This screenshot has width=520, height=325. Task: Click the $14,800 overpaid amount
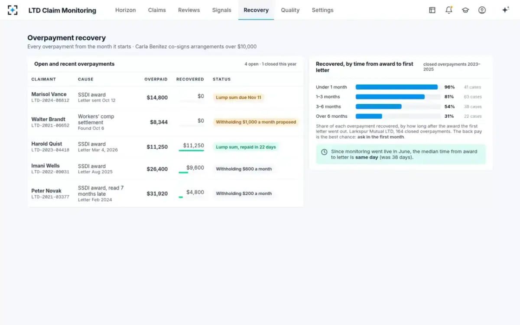[157, 97]
